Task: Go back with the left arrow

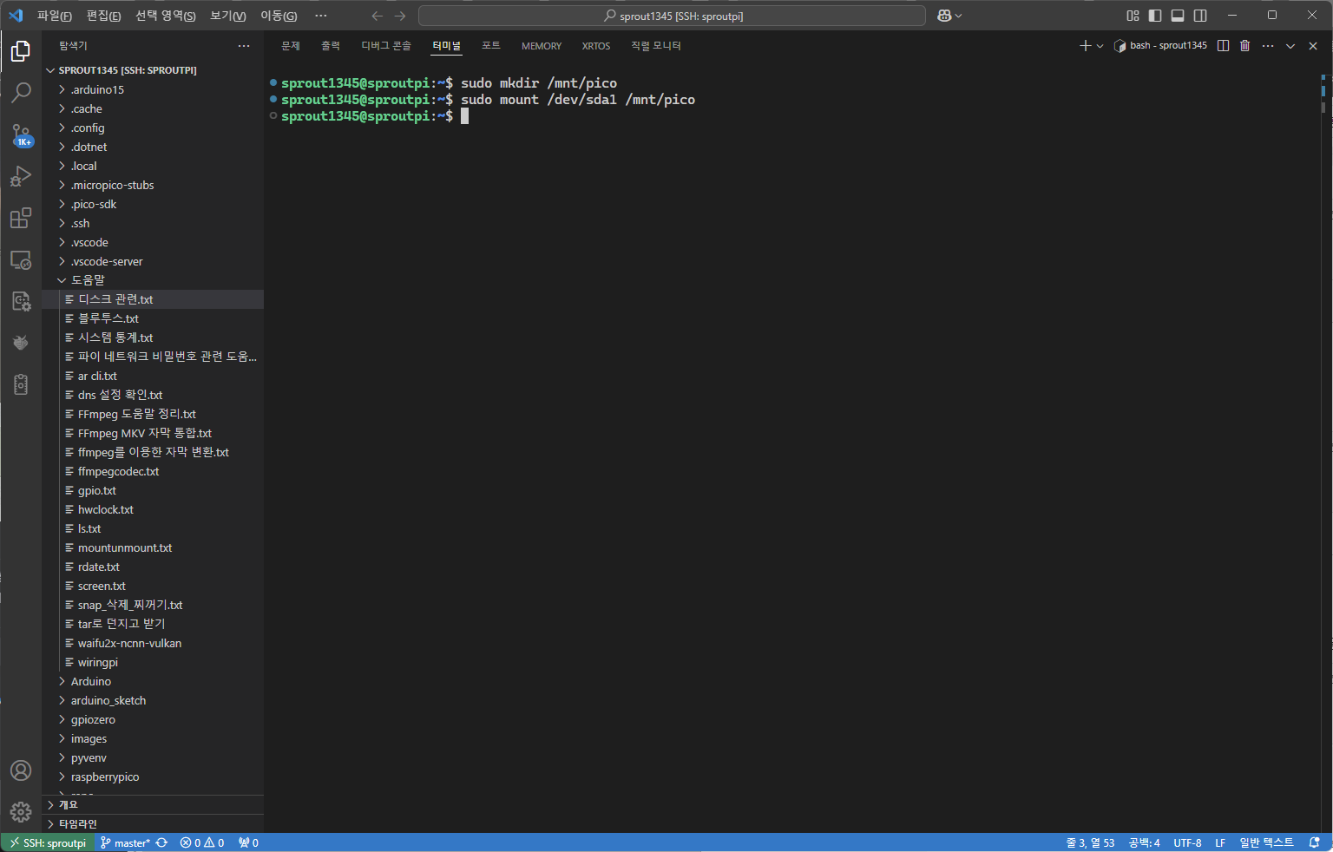Action: tap(377, 16)
